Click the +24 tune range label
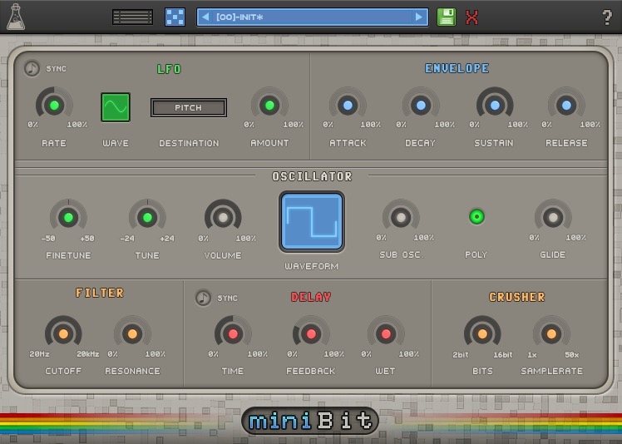 pyautogui.click(x=167, y=239)
